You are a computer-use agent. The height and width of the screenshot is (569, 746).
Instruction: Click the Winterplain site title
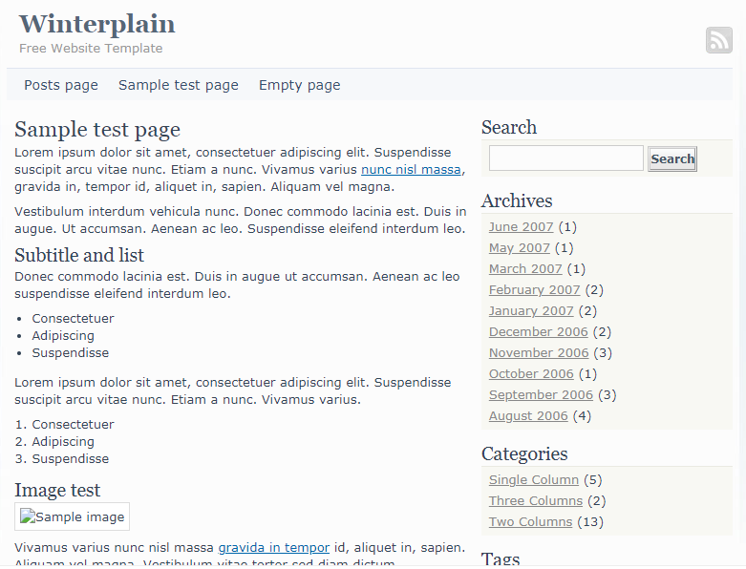tap(97, 24)
